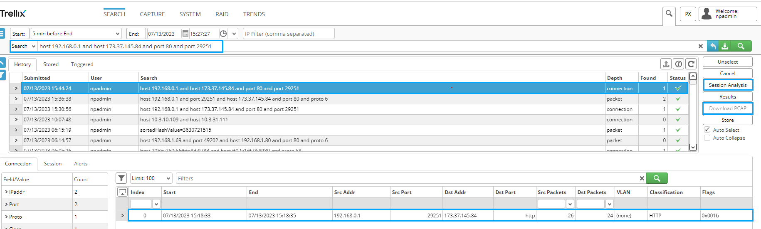Switch to the Session tab
This screenshot has height=229, width=761.
click(x=53, y=164)
